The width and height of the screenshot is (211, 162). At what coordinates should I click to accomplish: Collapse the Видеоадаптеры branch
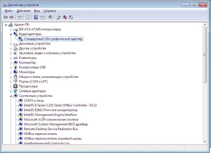11,34
